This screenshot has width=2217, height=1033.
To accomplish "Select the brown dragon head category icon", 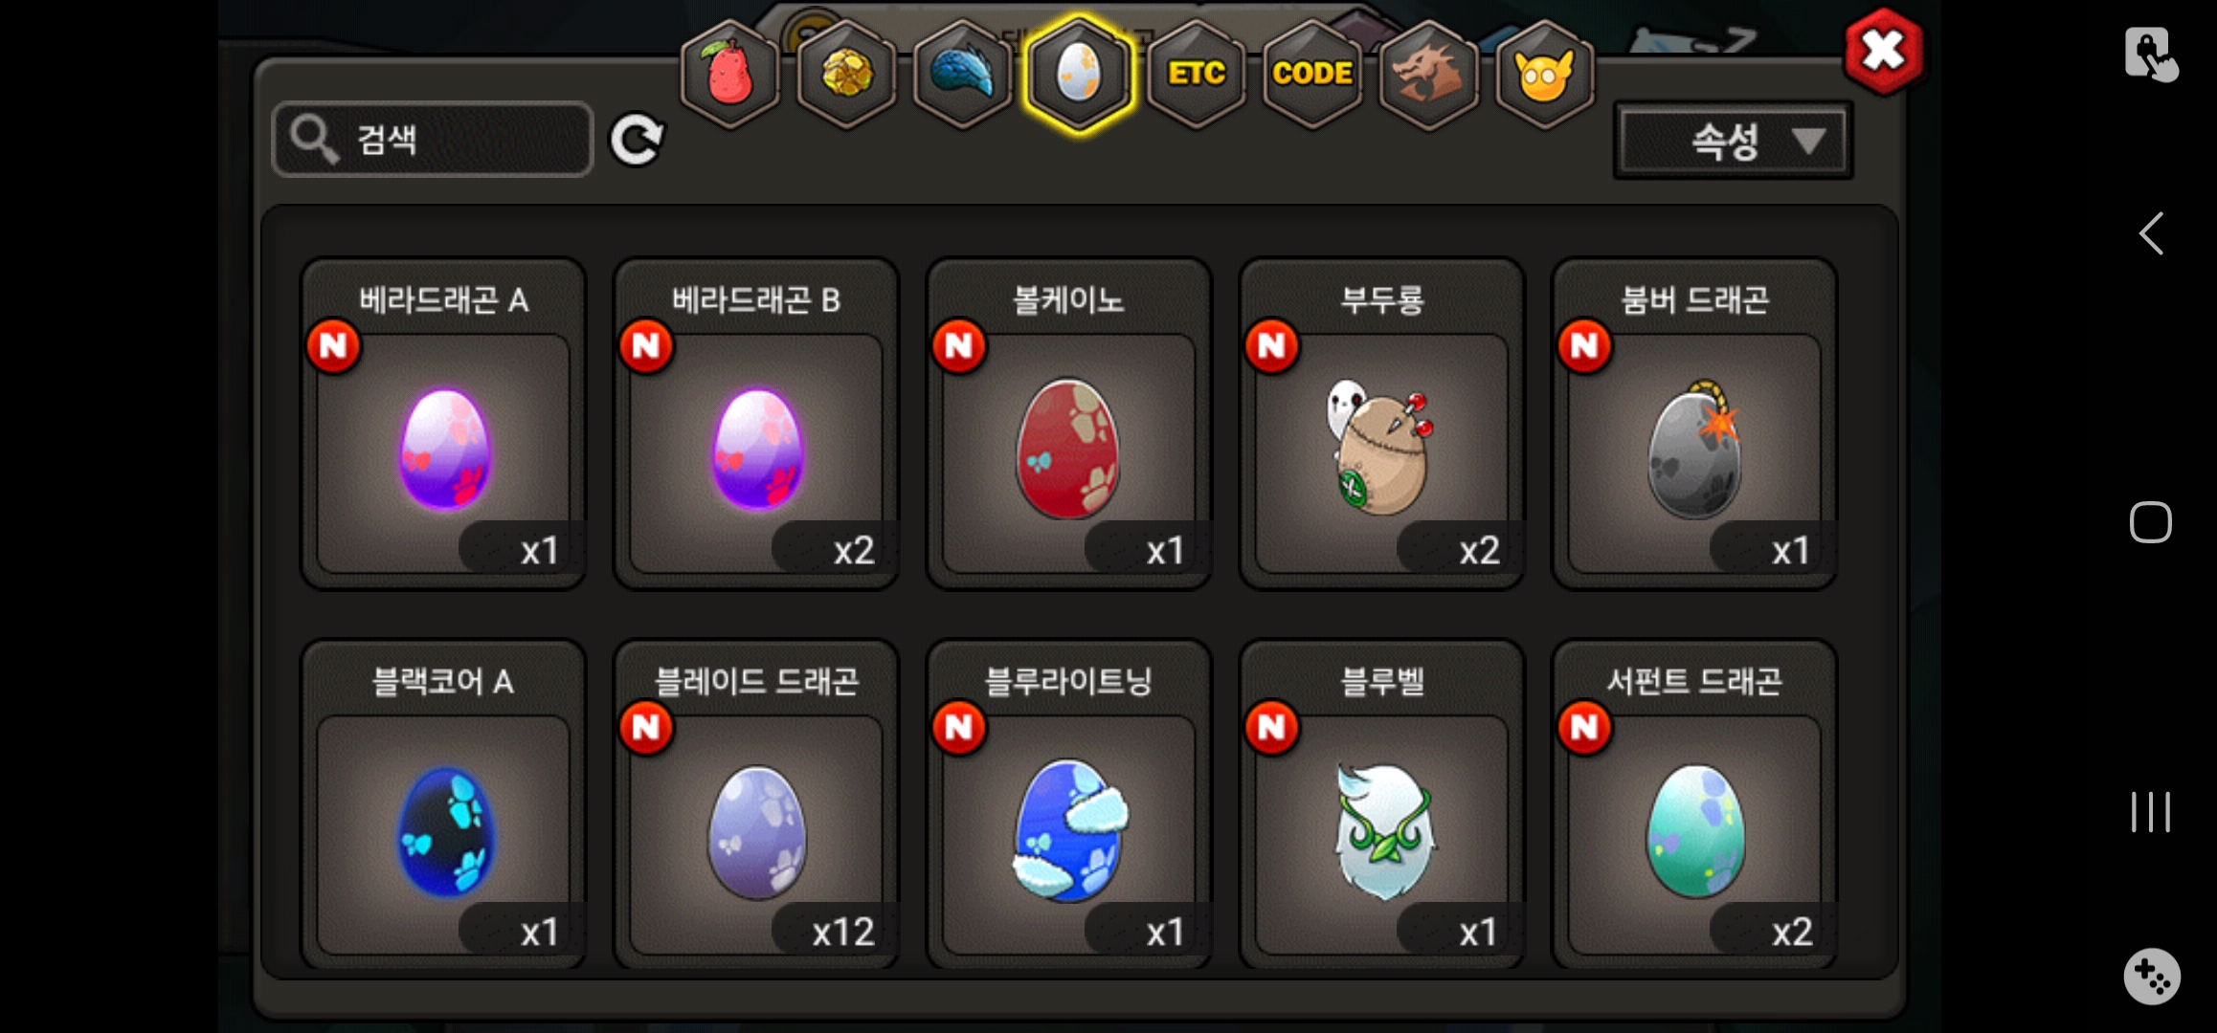I will (1428, 75).
